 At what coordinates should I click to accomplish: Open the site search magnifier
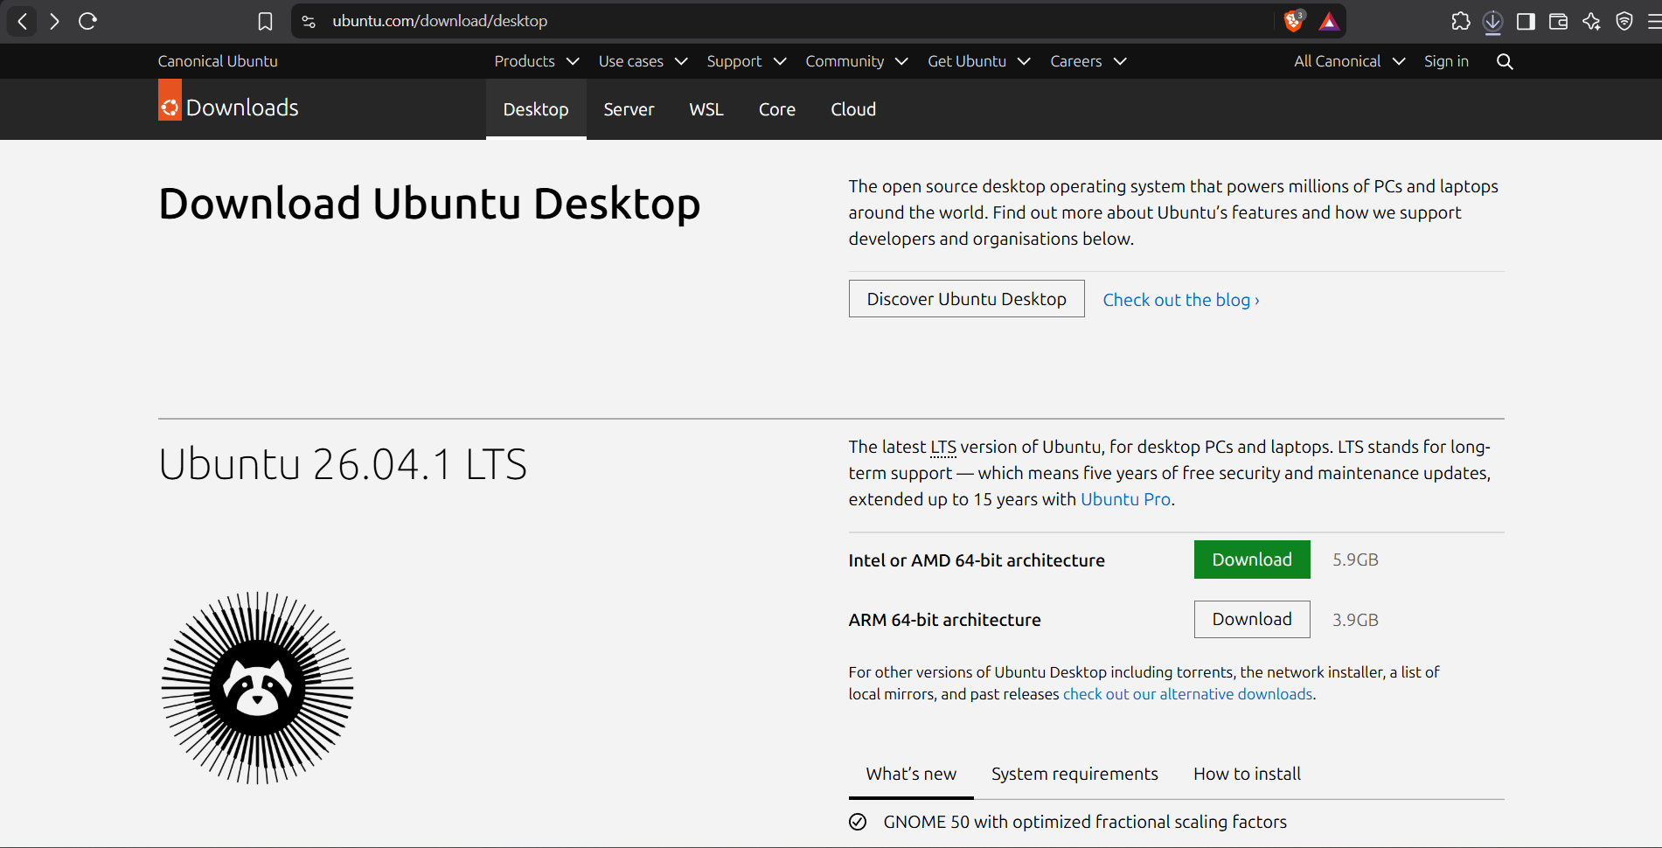pos(1505,61)
